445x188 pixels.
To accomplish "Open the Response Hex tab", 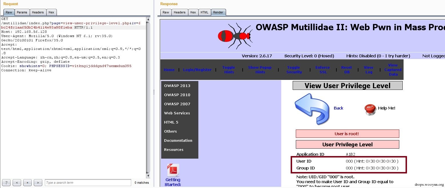I will tap(193, 12).
